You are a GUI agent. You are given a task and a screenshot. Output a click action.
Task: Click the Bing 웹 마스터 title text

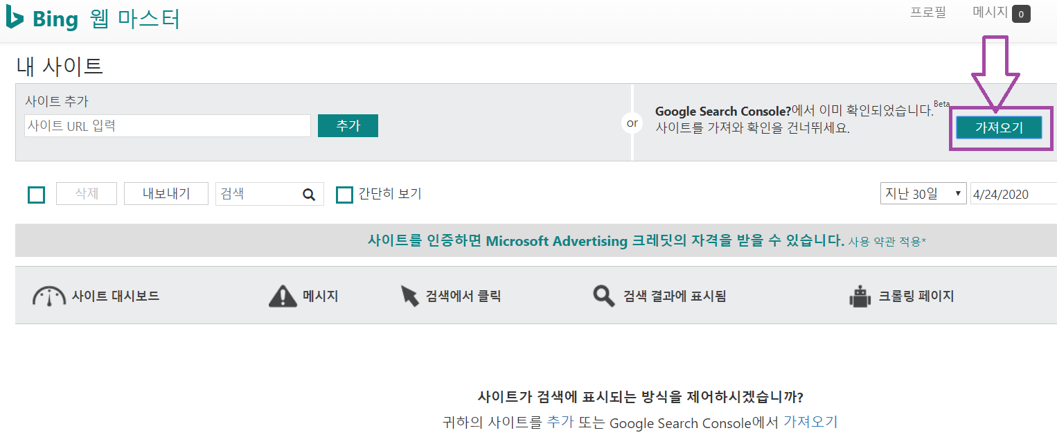click(x=106, y=19)
